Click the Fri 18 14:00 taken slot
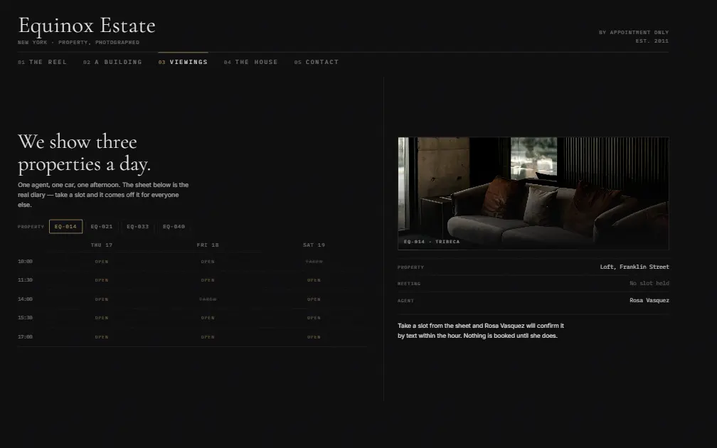This screenshot has width=717, height=448. pyautogui.click(x=208, y=299)
